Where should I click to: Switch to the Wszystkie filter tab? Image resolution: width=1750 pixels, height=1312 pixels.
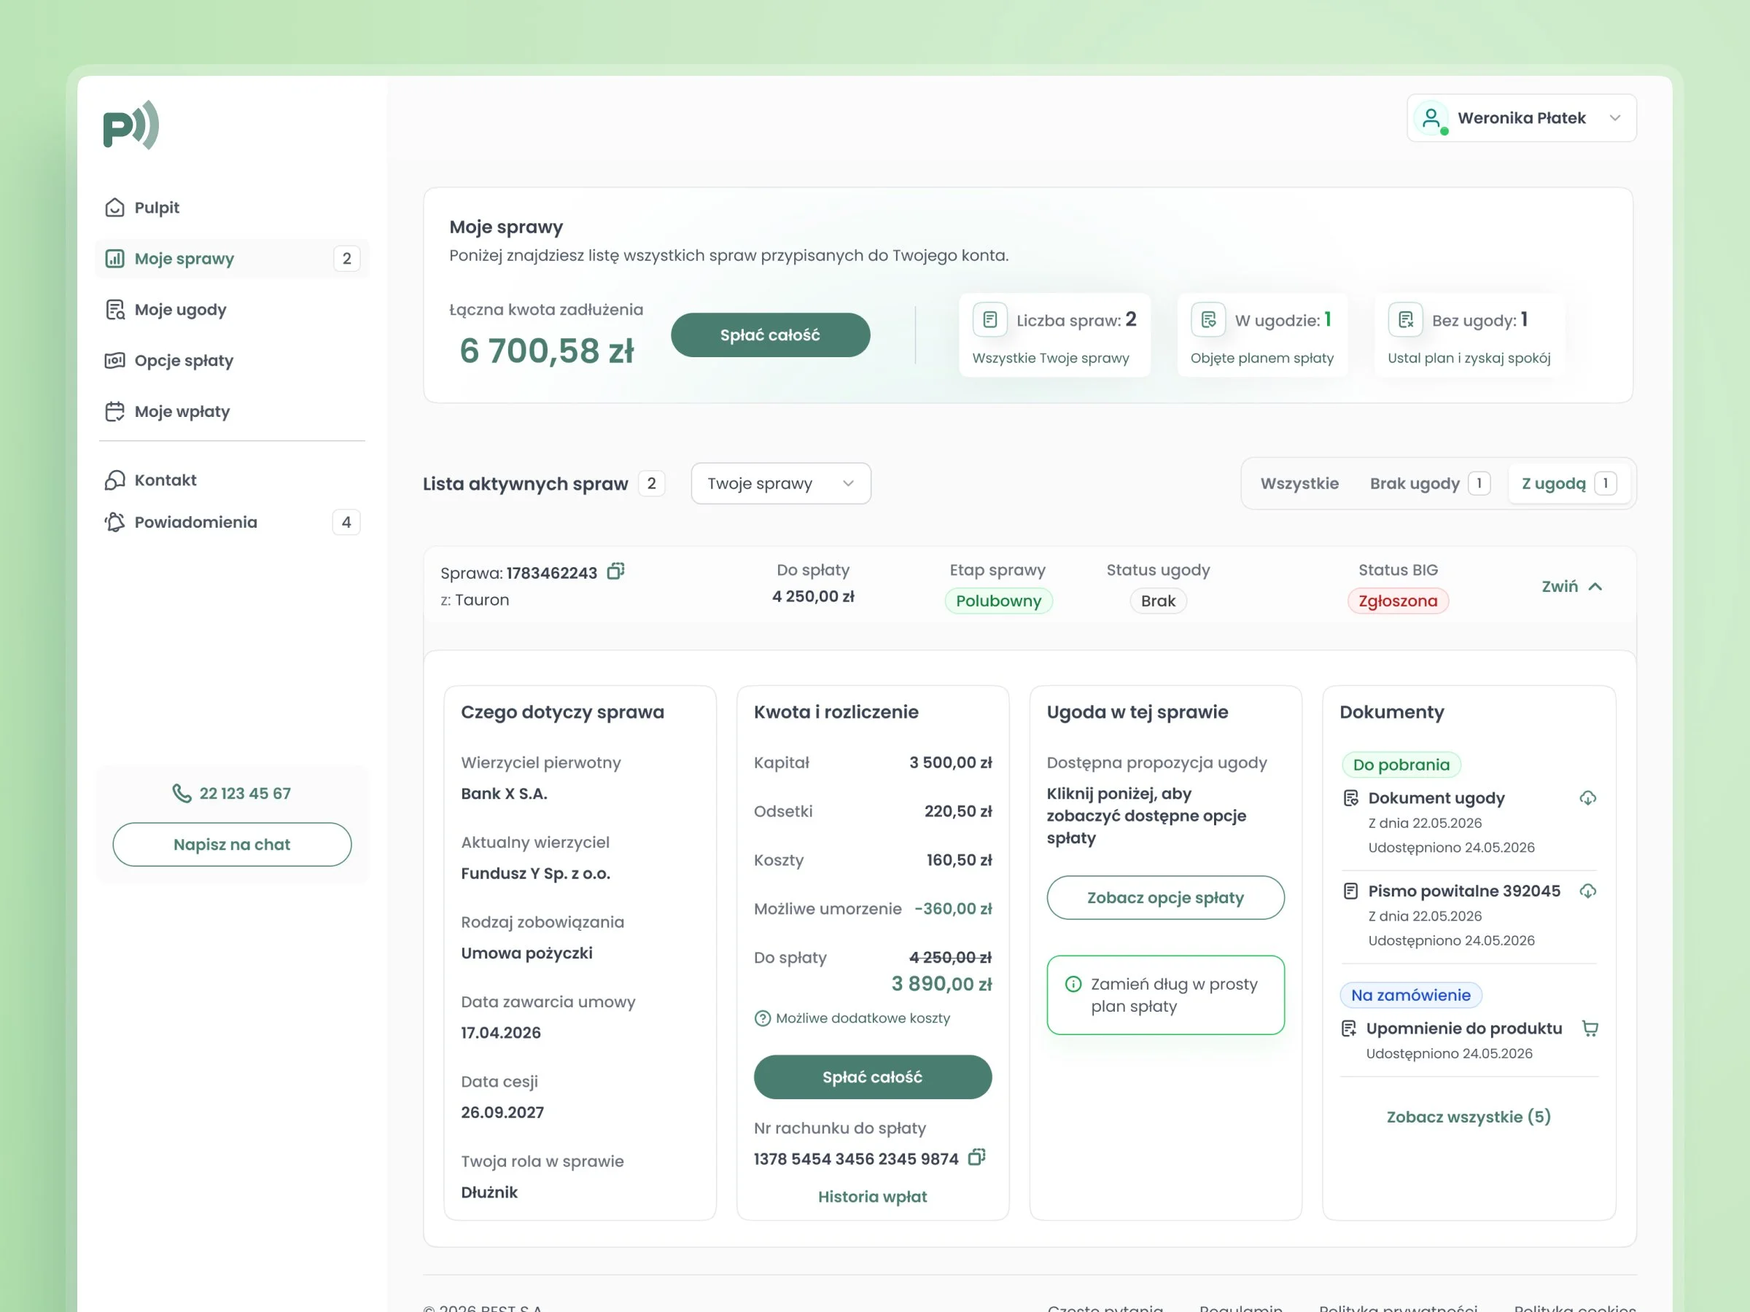coord(1299,483)
